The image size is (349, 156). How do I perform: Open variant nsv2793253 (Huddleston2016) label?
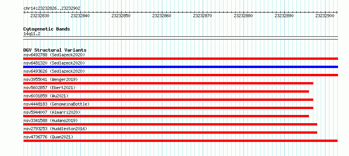click(55, 129)
